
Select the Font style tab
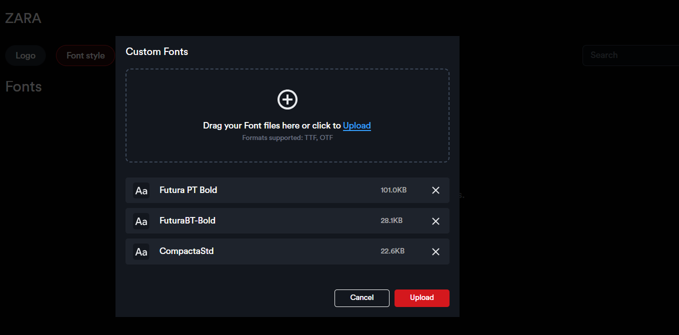85,55
